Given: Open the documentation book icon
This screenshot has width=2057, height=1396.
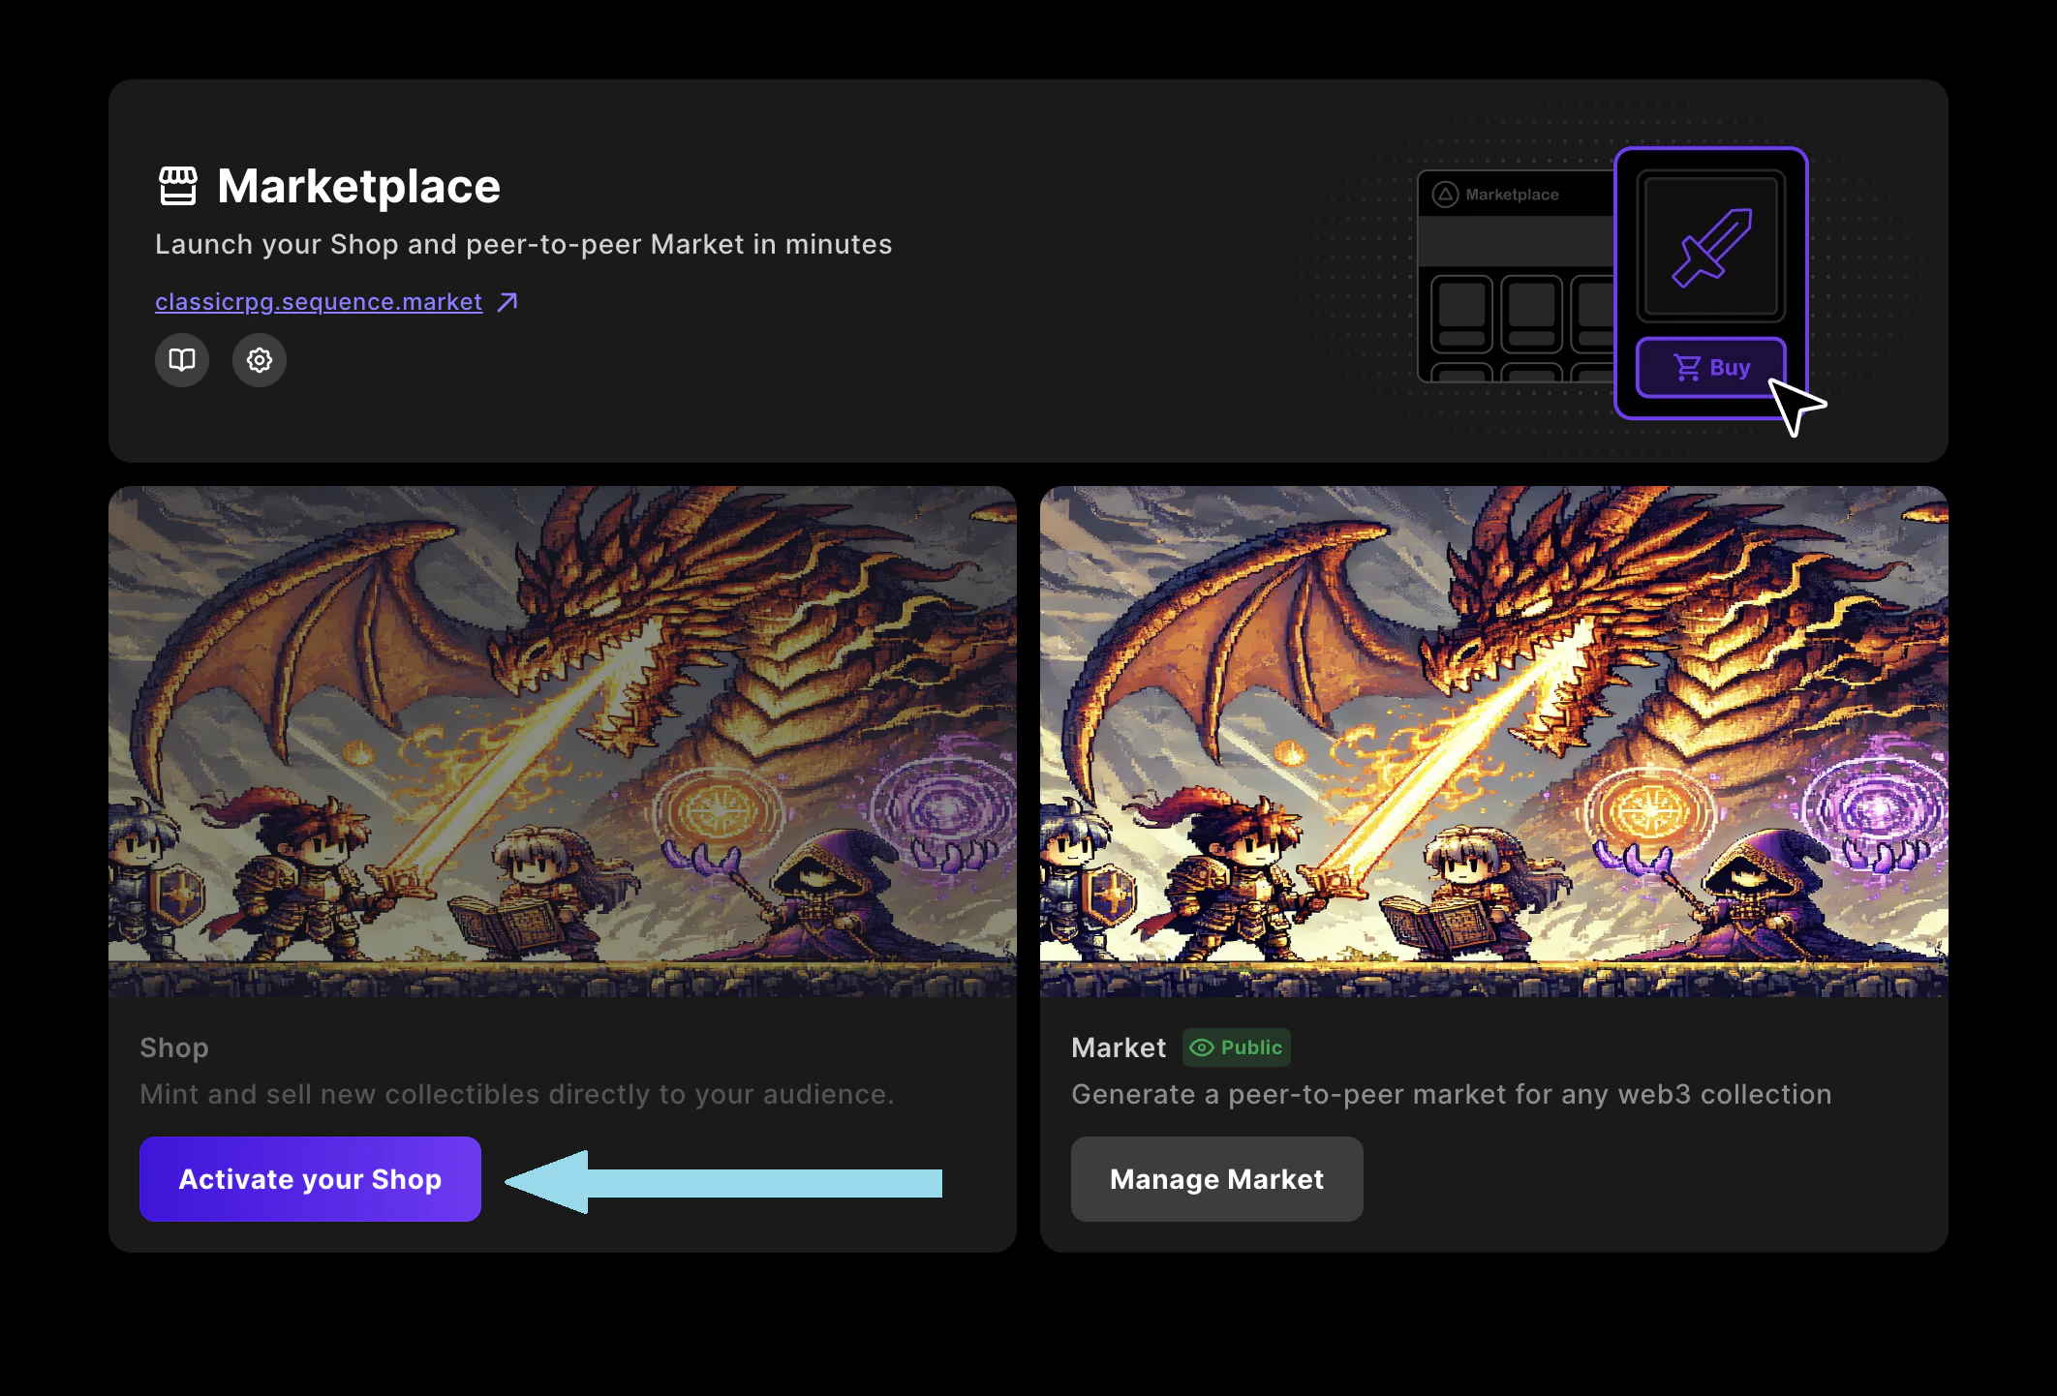Looking at the screenshot, I should [182, 360].
